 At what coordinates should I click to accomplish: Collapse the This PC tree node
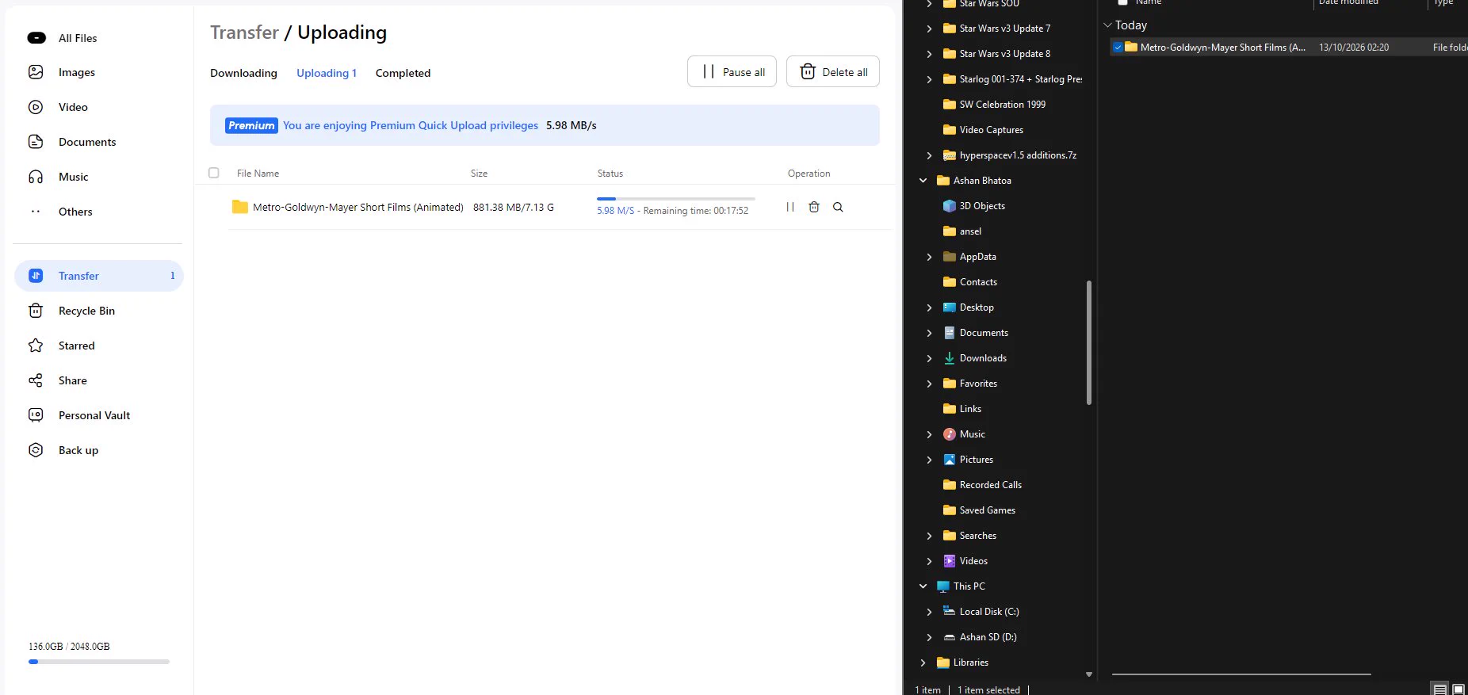click(x=923, y=586)
